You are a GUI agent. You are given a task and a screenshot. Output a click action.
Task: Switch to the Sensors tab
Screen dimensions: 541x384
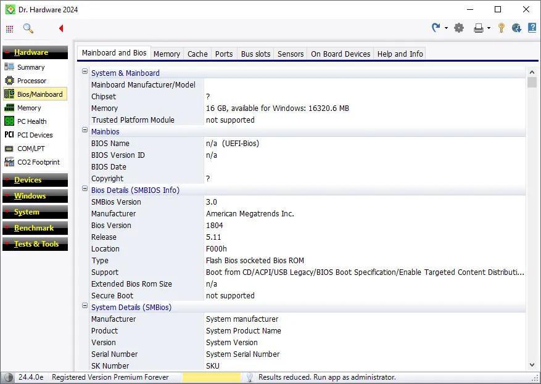[x=290, y=54]
